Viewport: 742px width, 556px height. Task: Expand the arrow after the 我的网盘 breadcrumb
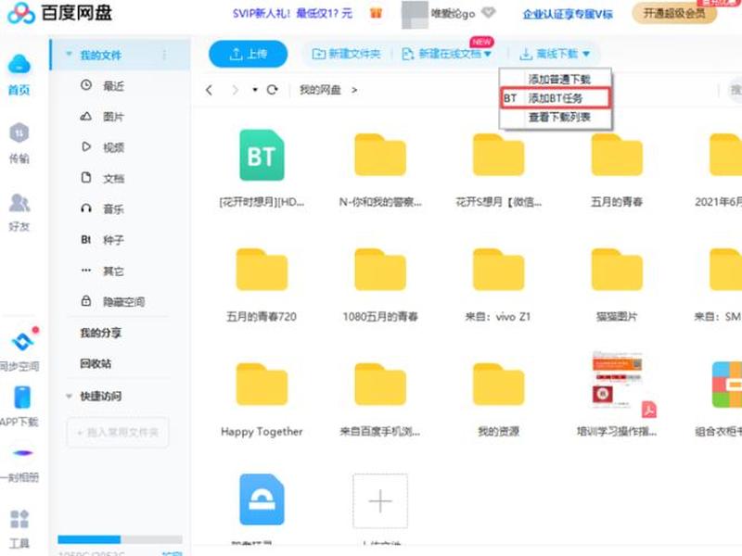click(354, 90)
